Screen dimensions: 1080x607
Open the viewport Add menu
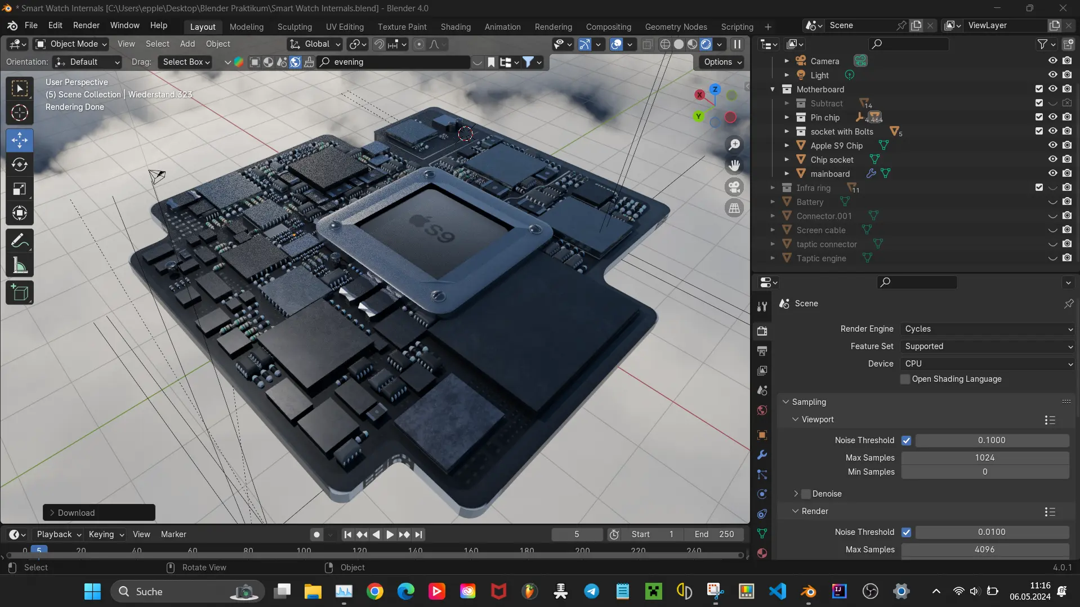point(188,44)
